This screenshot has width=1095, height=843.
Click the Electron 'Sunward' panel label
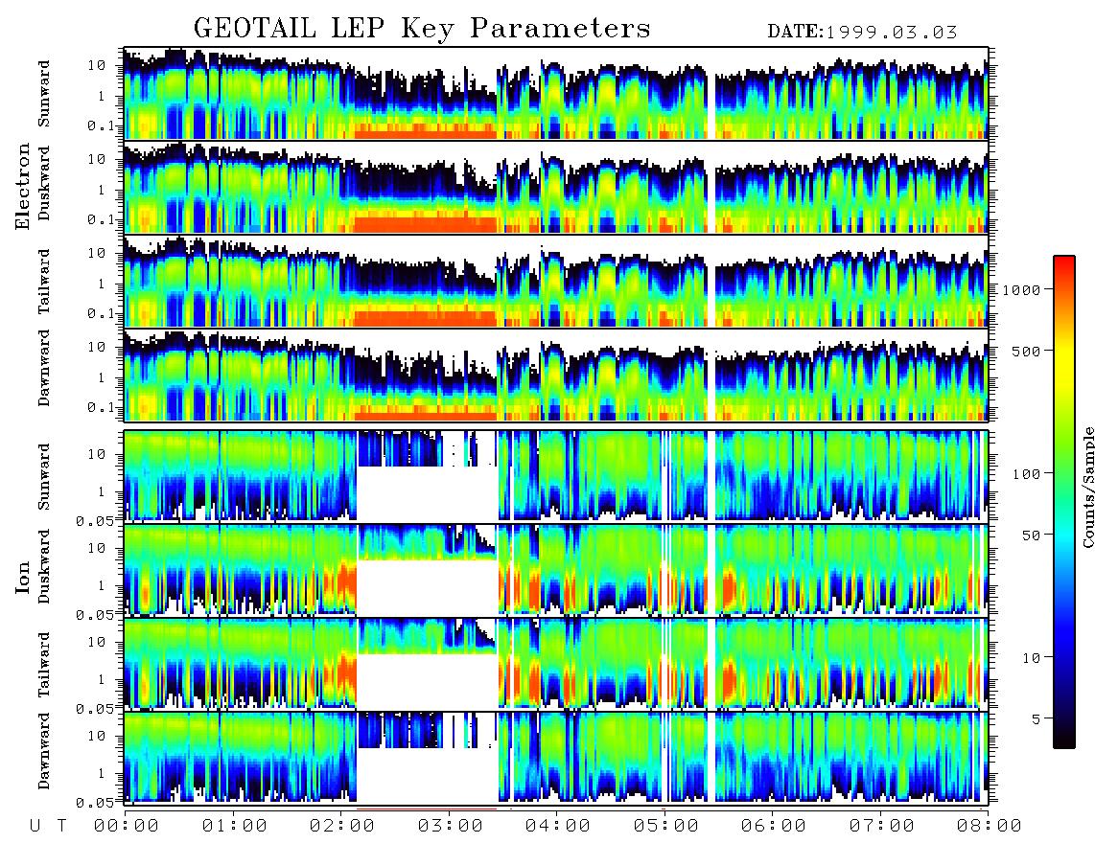pos(44,94)
